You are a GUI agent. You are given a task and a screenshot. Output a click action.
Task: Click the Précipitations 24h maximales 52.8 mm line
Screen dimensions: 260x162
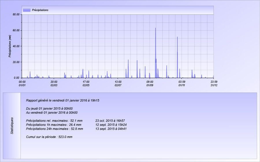pyautogui.click(x=54, y=129)
